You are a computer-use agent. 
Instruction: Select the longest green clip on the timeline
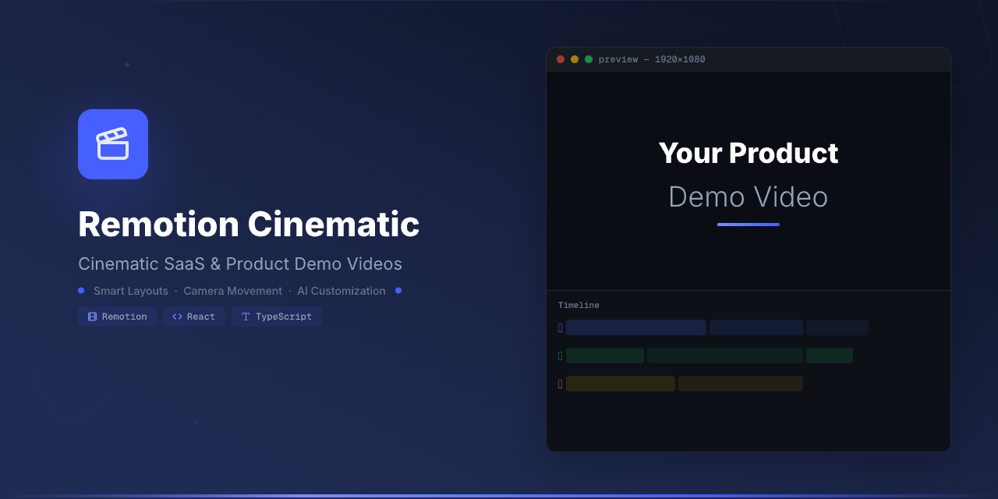[725, 356]
